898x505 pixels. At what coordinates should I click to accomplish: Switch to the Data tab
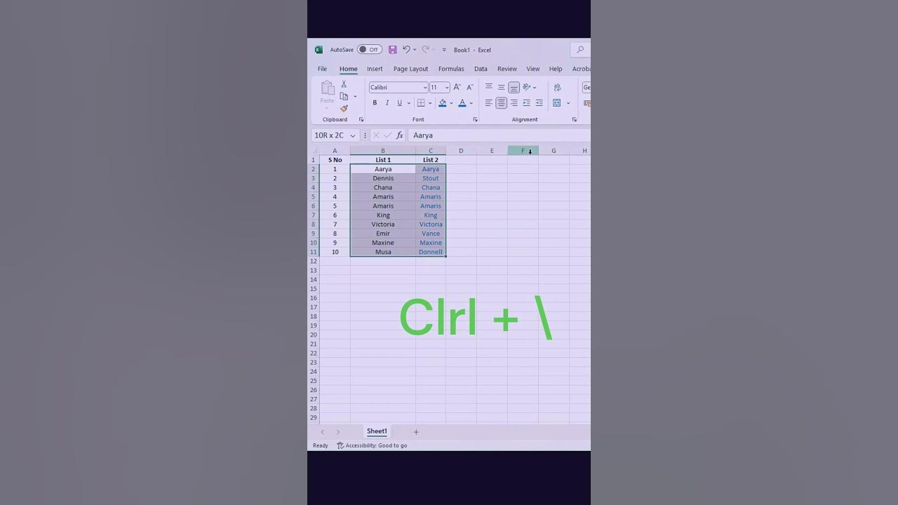click(x=481, y=69)
